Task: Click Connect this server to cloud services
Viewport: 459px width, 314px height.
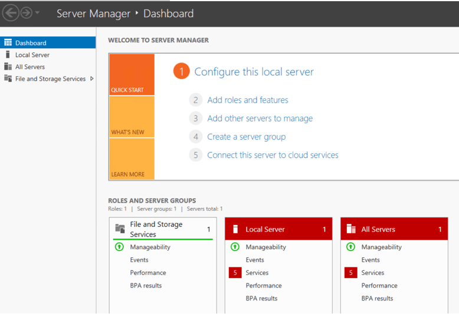Action: 273,155
